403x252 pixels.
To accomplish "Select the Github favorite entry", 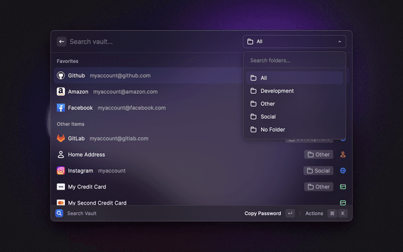I will pos(104,76).
